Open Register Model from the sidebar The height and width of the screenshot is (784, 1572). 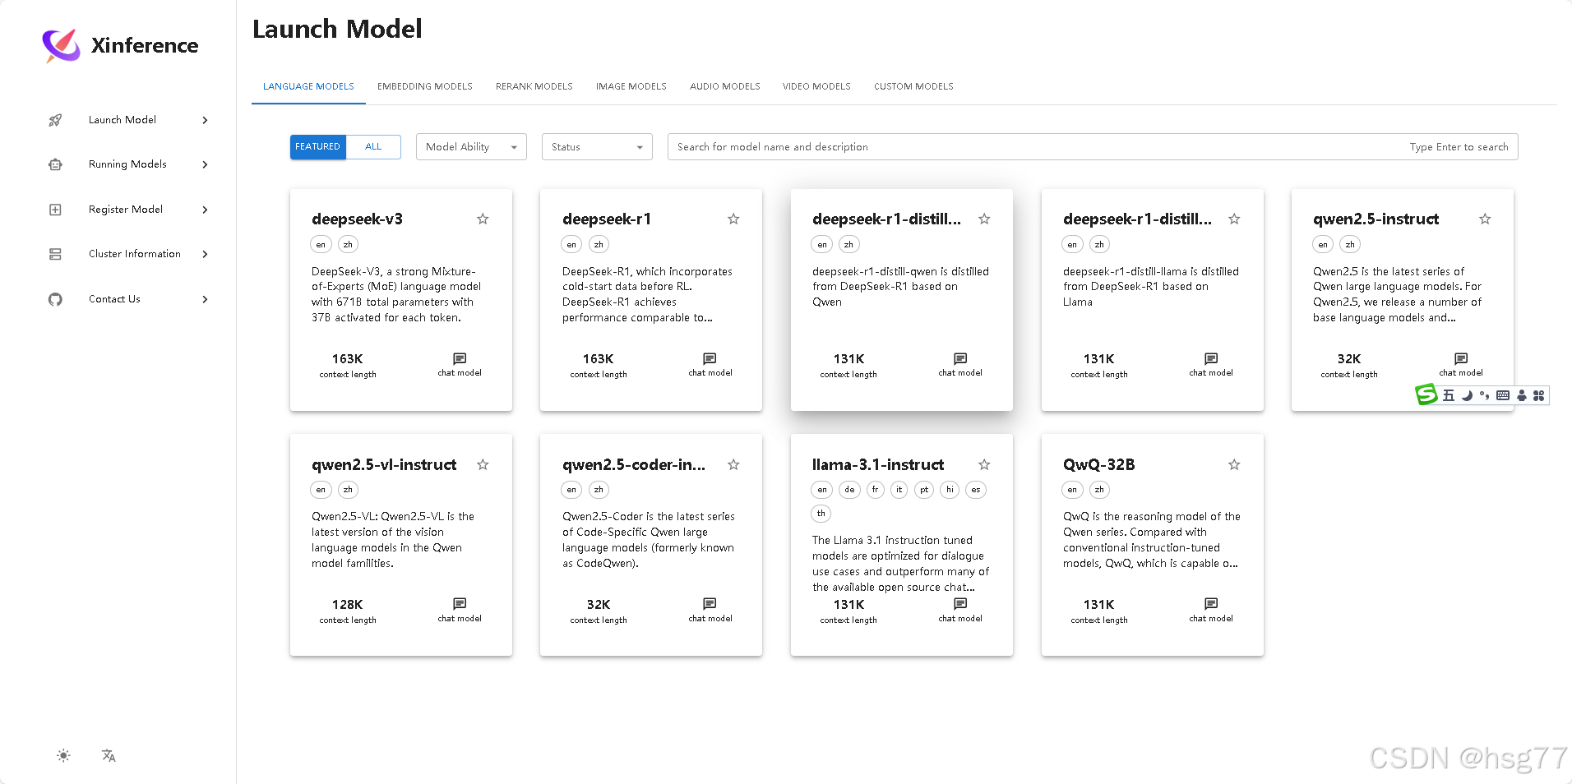click(126, 210)
